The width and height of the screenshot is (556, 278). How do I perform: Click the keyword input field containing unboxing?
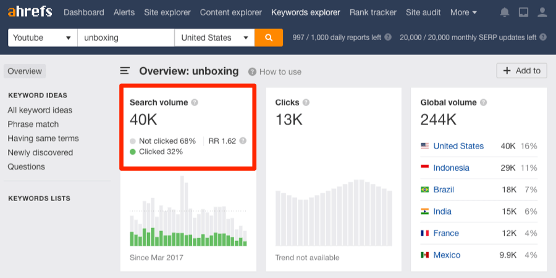click(x=126, y=38)
